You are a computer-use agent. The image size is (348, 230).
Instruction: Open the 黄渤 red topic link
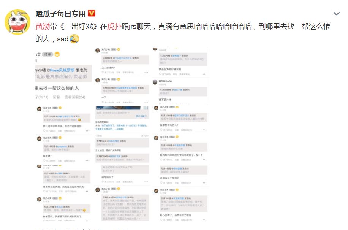click(x=43, y=26)
